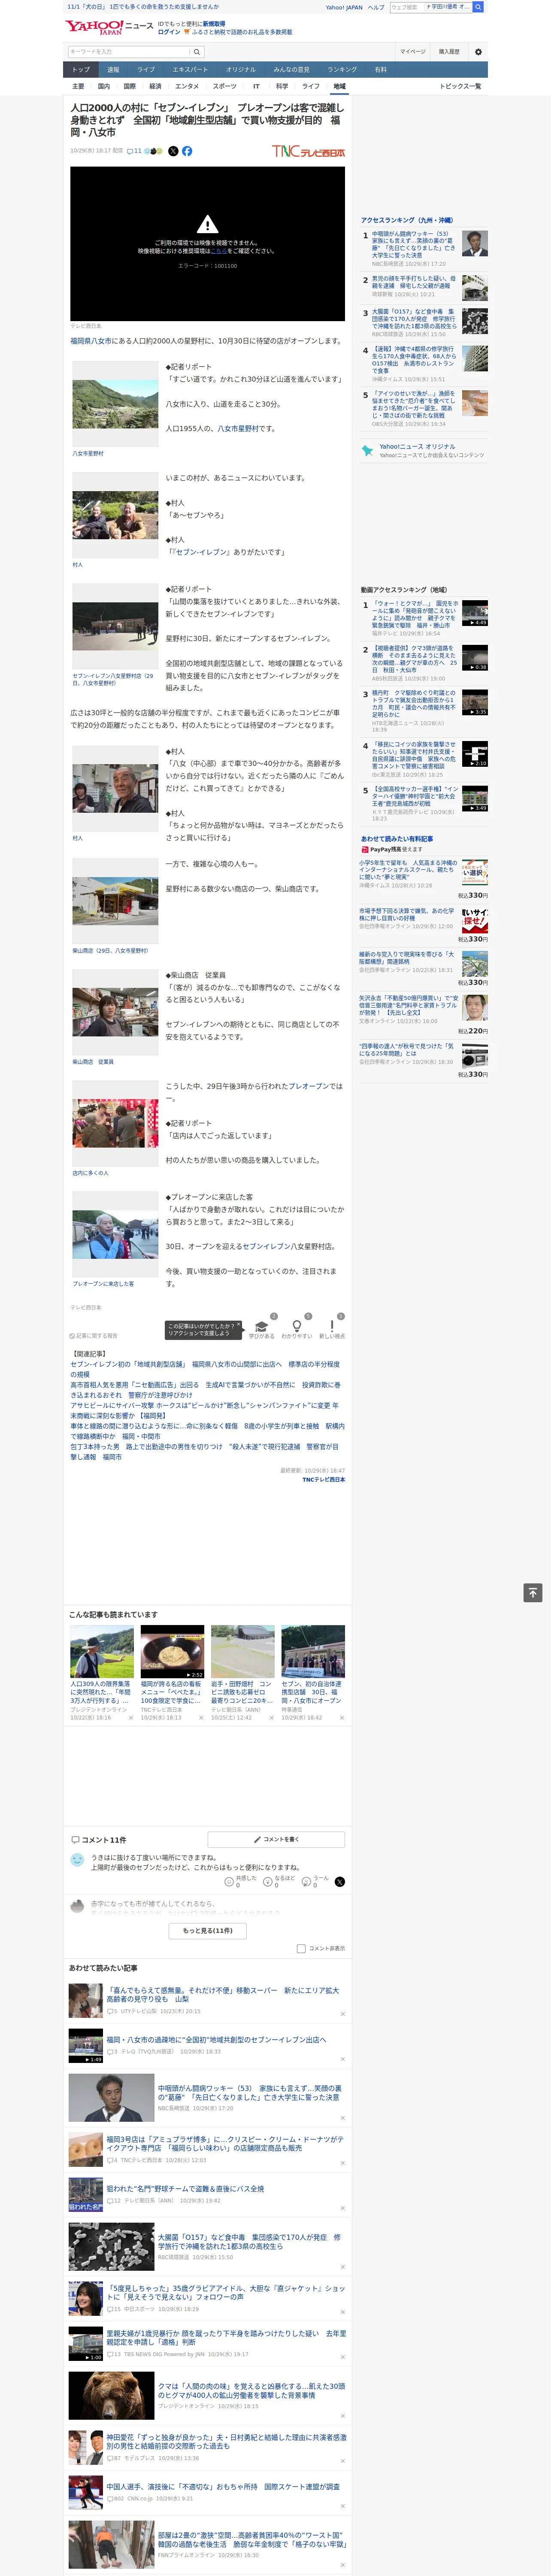Image resolution: width=551 pixels, height=2576 pixels.
Task: Click the first commenter's blue avatar
Action: tap(77, 1859)
